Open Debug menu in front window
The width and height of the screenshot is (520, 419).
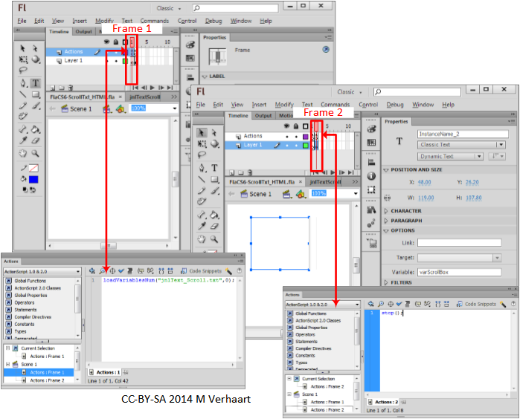tap(394, 105)
